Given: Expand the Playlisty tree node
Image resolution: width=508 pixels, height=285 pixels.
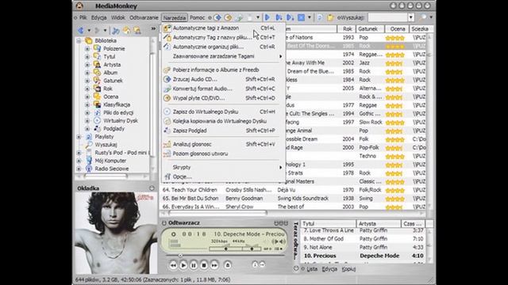Looking at the screenshot, I should (79, 137).
